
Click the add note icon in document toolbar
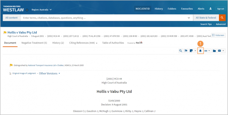click(191, 50)
